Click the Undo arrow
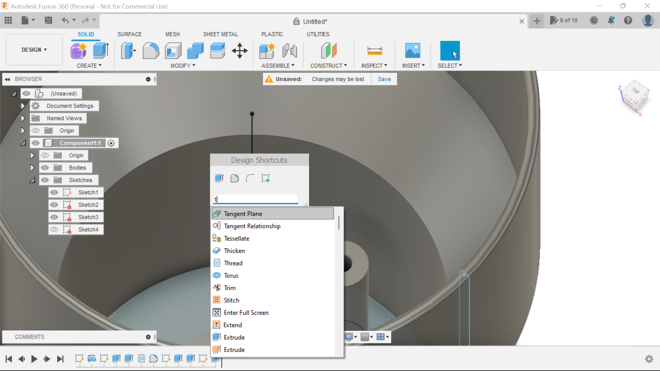 tap(65, 21)
